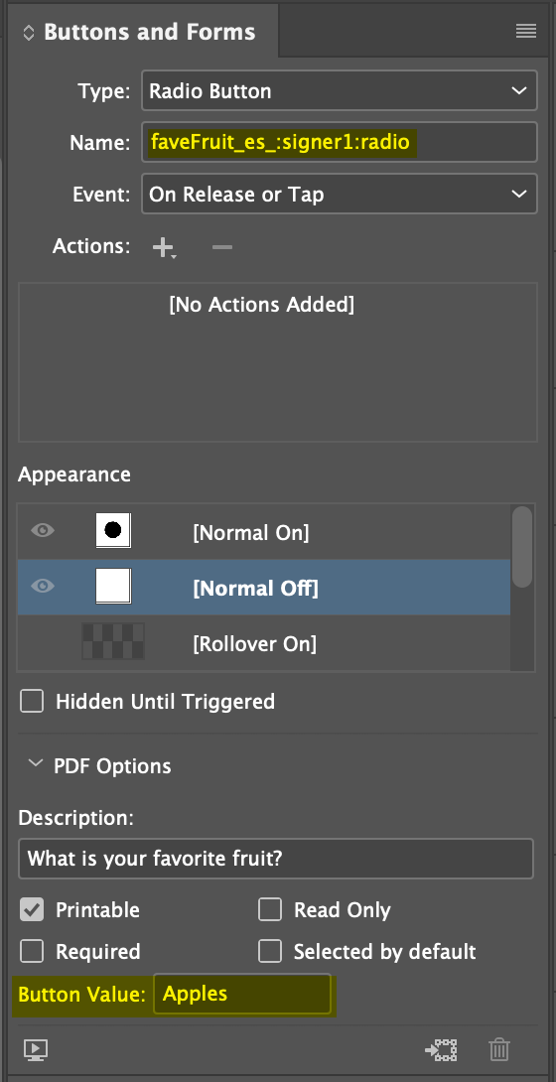This screenshot has height=1082, width=556.
Task: Uncheck the Printable checkbox
Action: pos(31,910)
